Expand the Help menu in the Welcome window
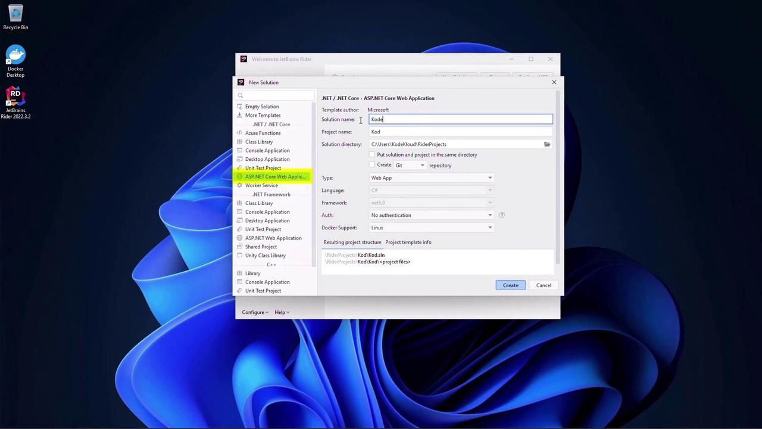The width and height of the screenshot is (762, 429). pos(282,312)
